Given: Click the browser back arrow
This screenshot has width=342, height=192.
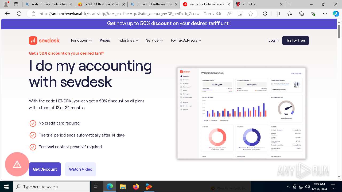Looking at the screenshot, I should pyautogui.click(x=7, y=14).
